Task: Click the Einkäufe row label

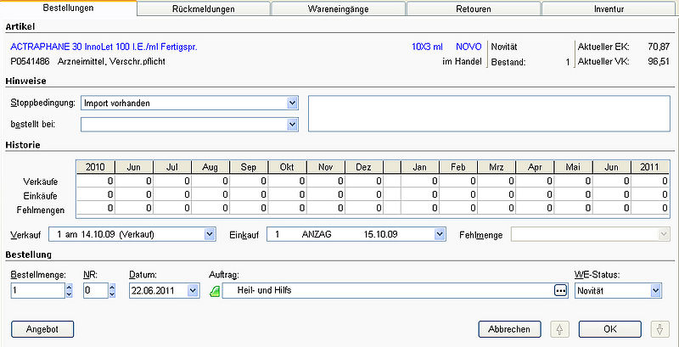Action: (x=40, y=196)
